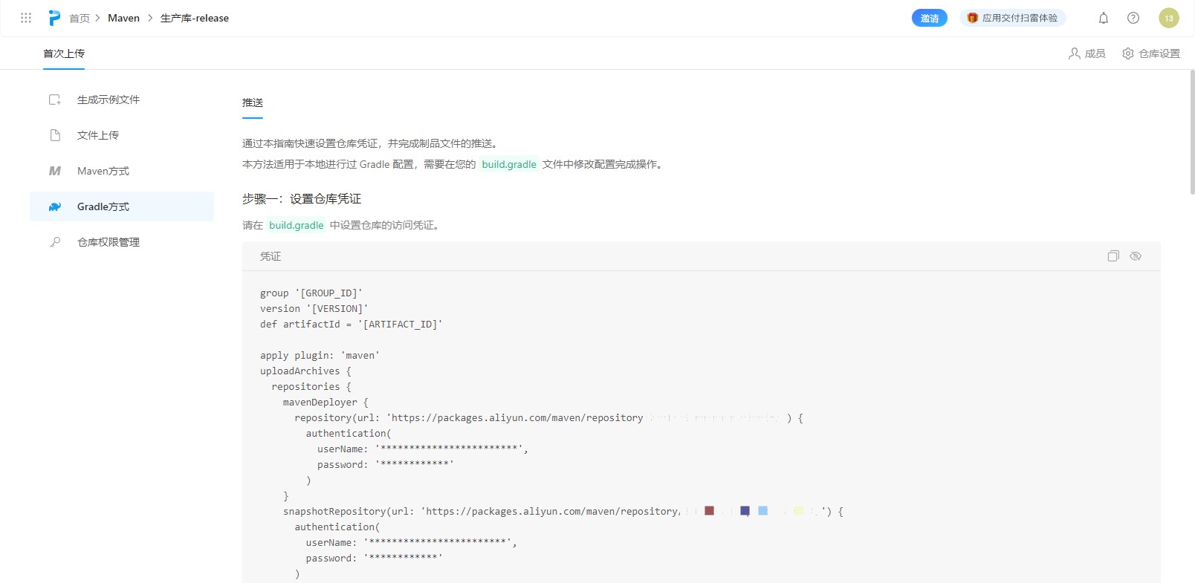
Task: Click the page vertical scrollbar
Action: tap(1192, 132)
